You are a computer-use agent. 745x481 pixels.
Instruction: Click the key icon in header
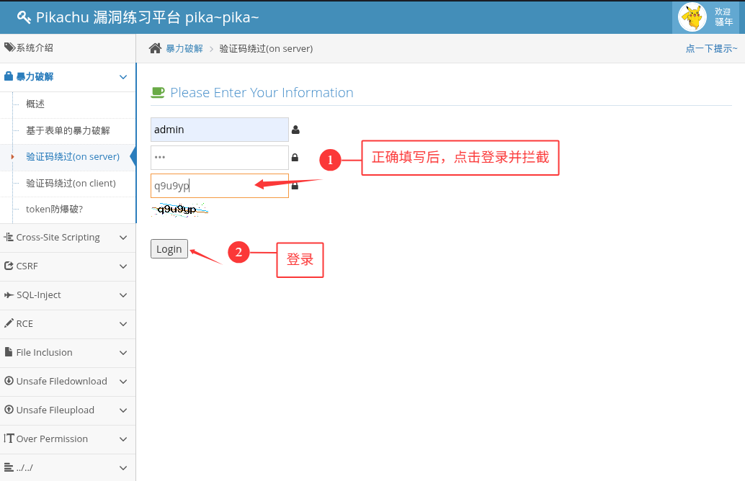coord(24,17)
